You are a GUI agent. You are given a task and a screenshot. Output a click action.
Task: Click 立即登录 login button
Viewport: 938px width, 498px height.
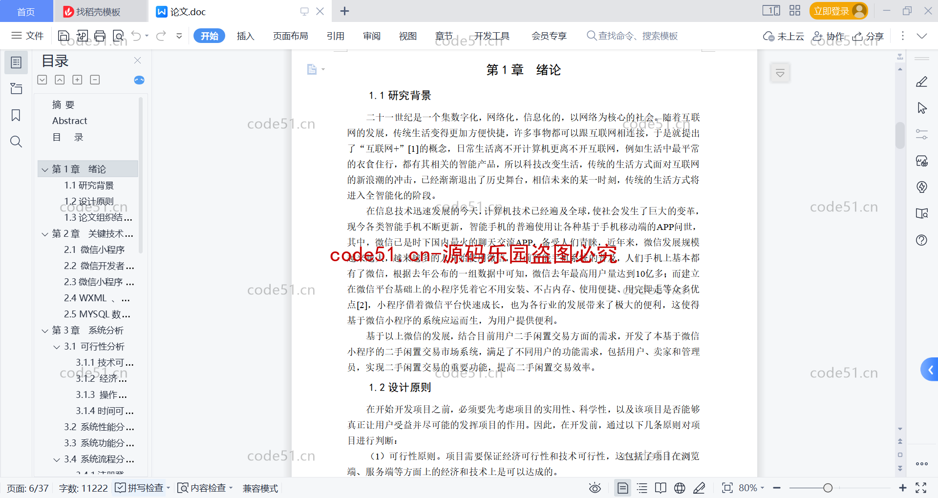[x=838, y=11]
